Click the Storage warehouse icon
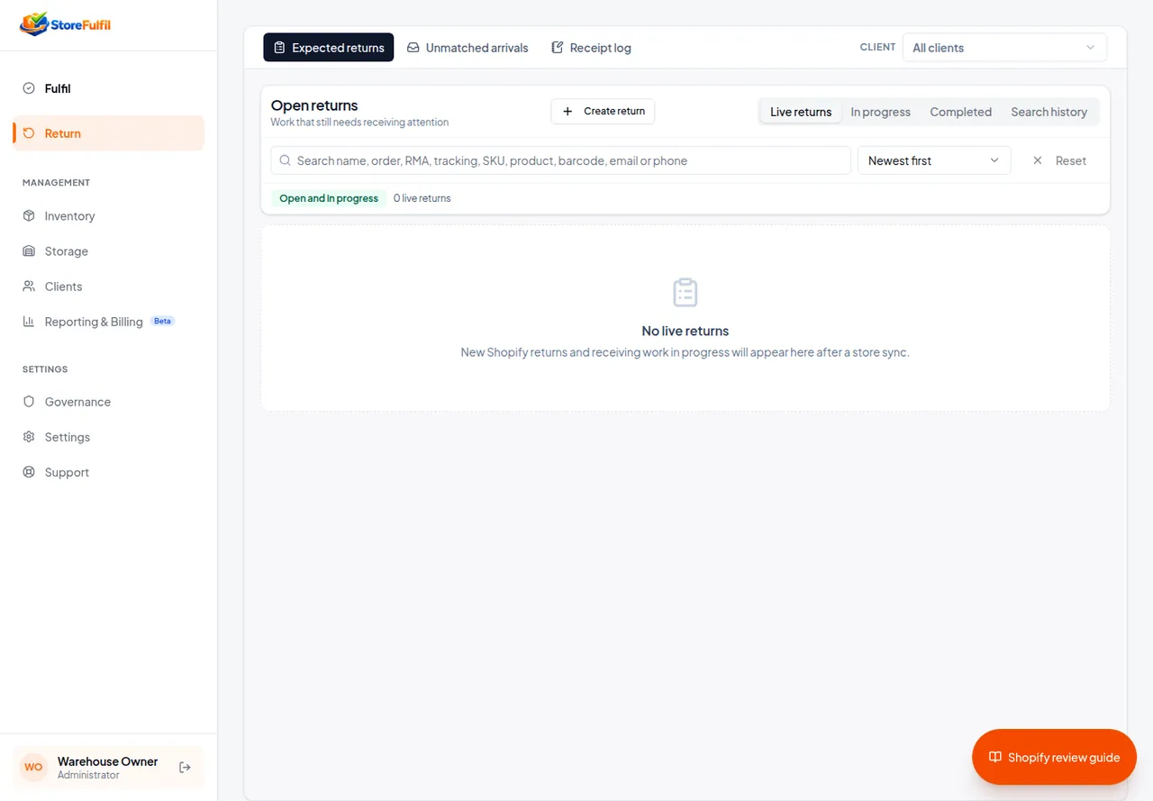The width and height of the screenshot is (1153, 801). [29, 251]
